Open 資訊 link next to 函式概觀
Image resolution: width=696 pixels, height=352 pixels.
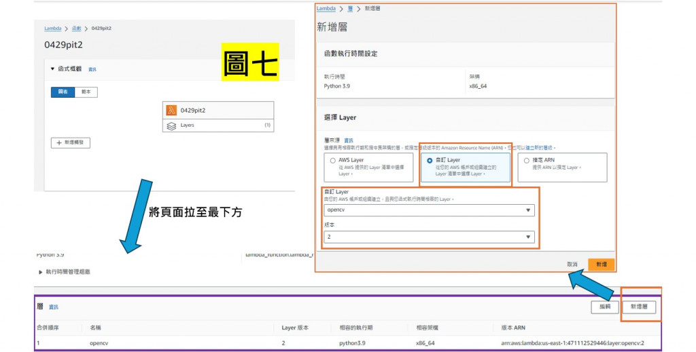92,69
